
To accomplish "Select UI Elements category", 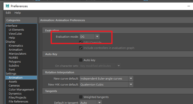I will coord(16,30).
